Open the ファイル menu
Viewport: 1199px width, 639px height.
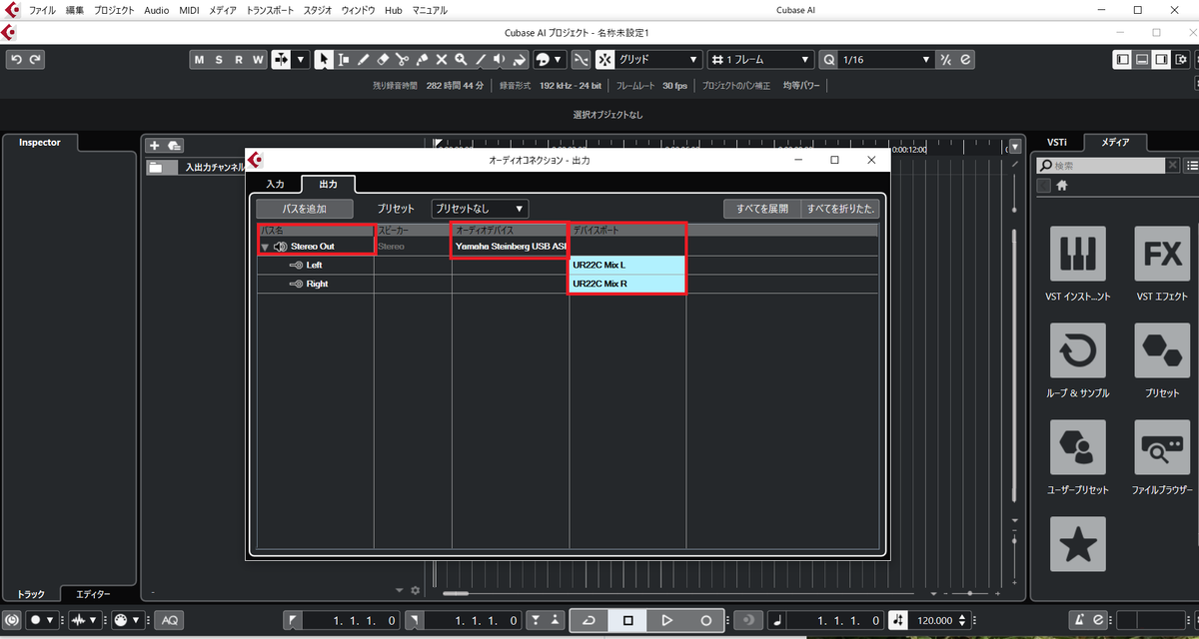pos(43,10)
